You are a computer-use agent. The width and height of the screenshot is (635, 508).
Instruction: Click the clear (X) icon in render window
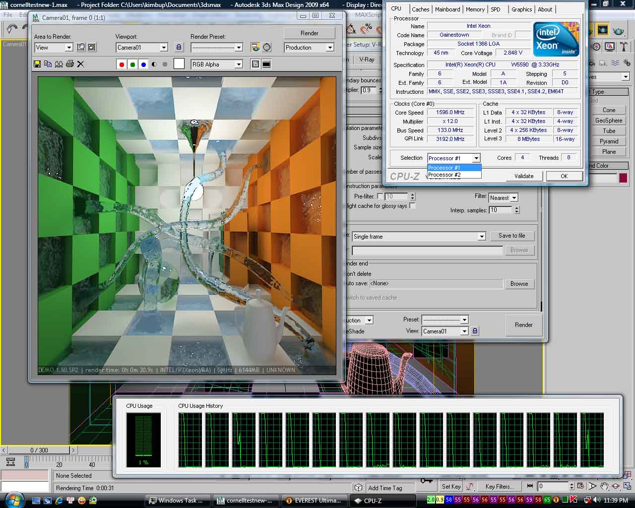pos(81,64)
